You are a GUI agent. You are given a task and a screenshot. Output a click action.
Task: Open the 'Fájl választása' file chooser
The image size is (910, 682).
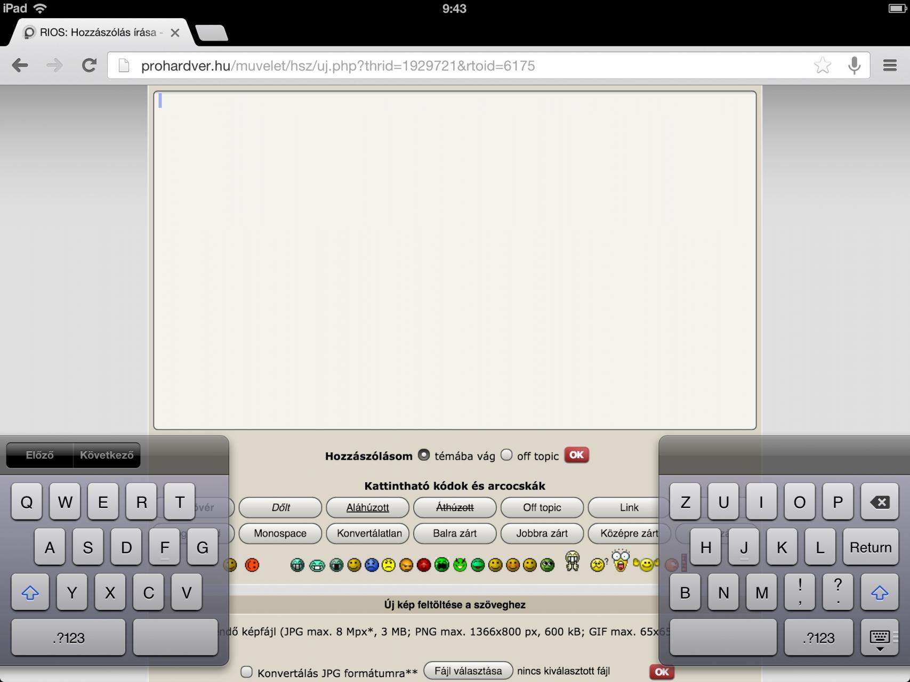point(468,671)
